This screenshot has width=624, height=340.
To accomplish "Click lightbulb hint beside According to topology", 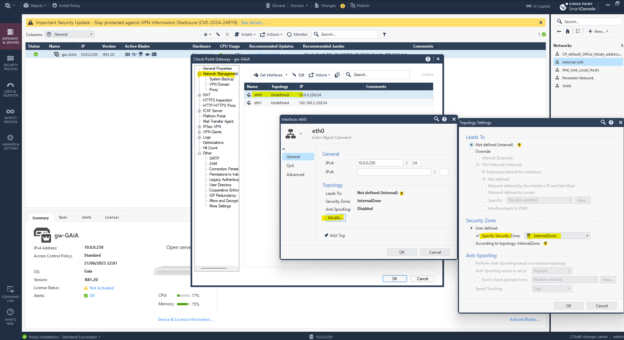I will pyautogui.click(x=545, y=243).
